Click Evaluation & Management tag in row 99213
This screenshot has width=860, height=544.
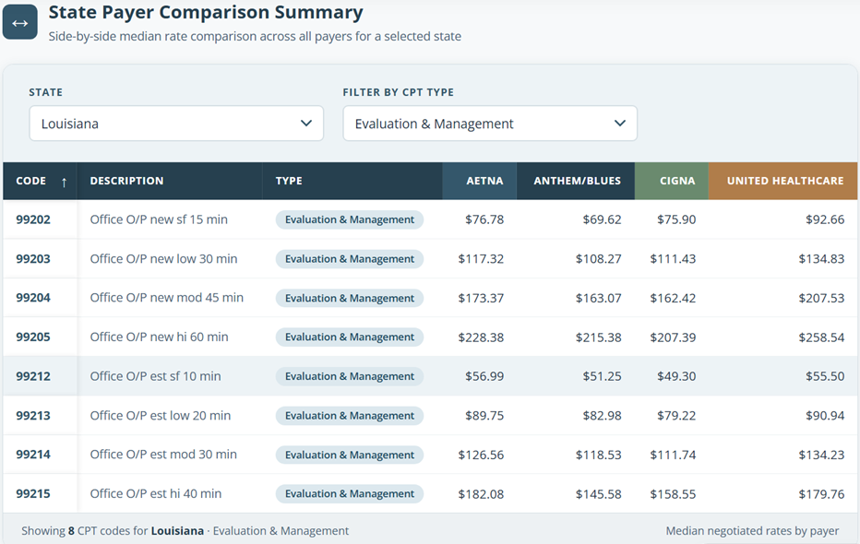(x=350, y=416)
